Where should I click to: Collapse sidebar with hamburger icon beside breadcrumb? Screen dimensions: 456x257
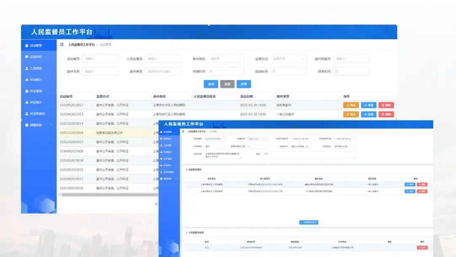pyautogui.click(x=62, y=44)
